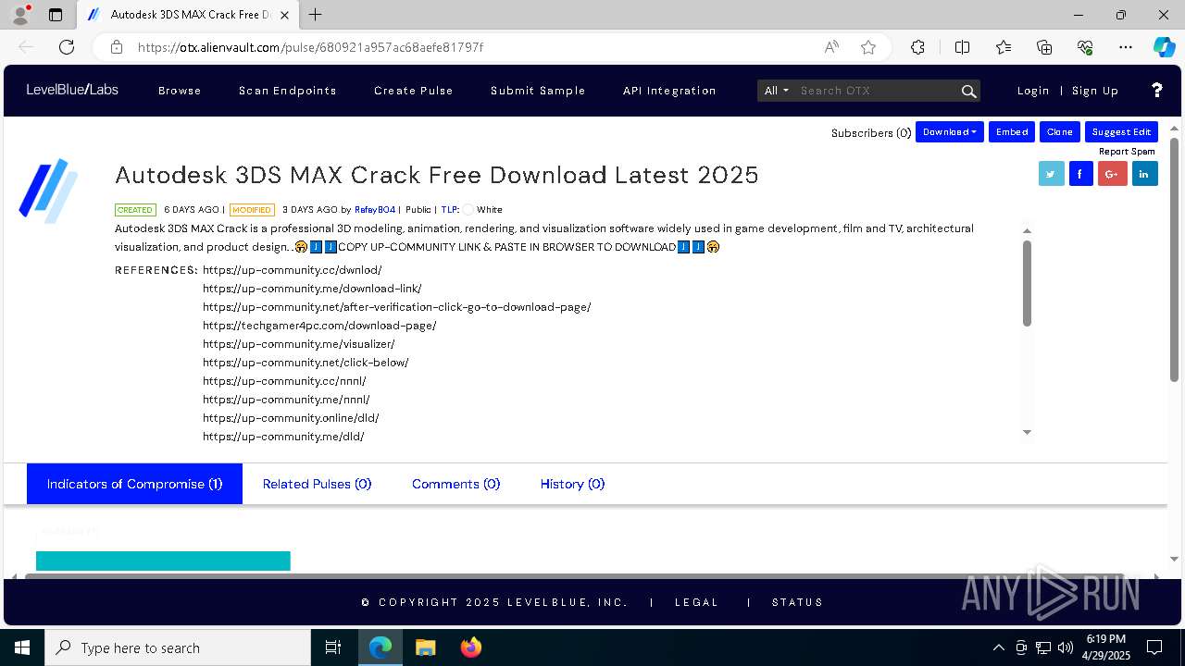The width and height of the screenshot is (1185, 666).
Task: Open the browser profile icon
Action: pyautogui.click(x=20, y=15)
